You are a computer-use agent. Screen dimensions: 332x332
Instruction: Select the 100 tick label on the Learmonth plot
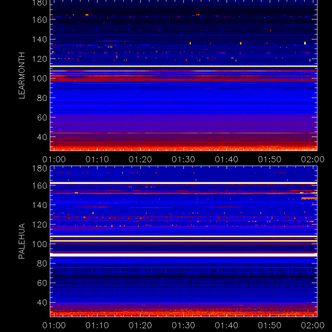(x=39, y=78)
